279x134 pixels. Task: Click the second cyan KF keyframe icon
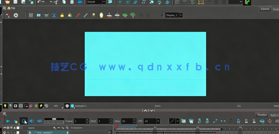click(x=207, y=121)
